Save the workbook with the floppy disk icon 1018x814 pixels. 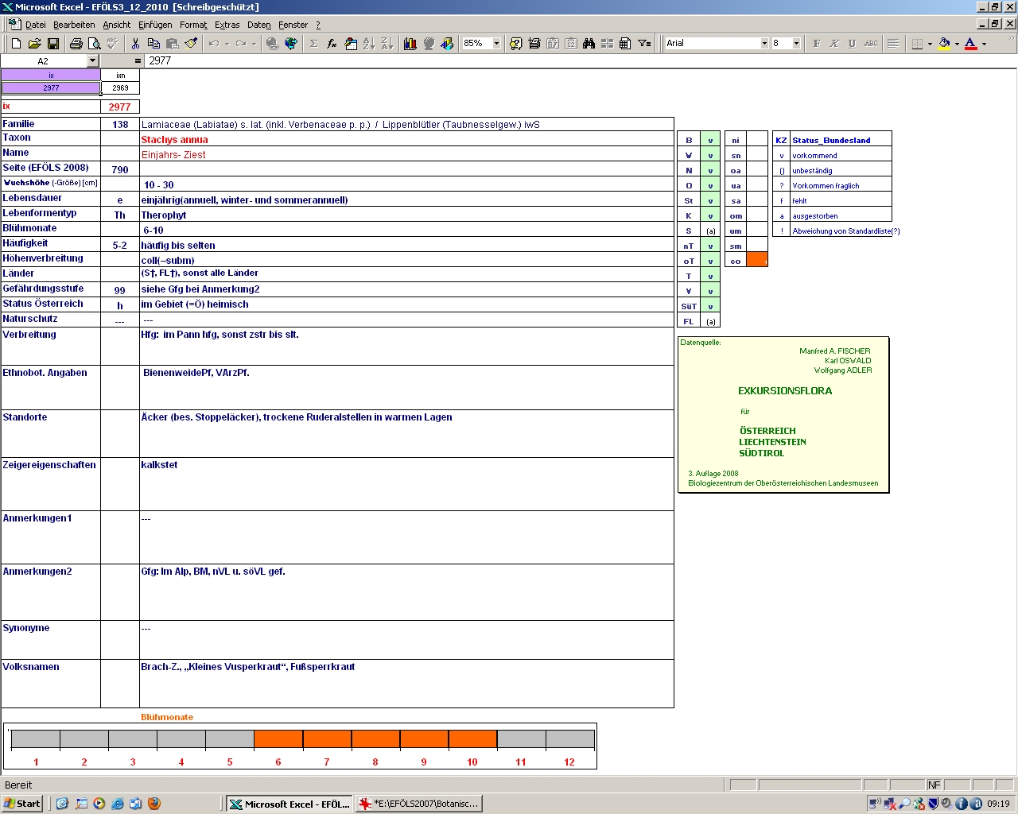pyautogui.click(x=52, y=44)
